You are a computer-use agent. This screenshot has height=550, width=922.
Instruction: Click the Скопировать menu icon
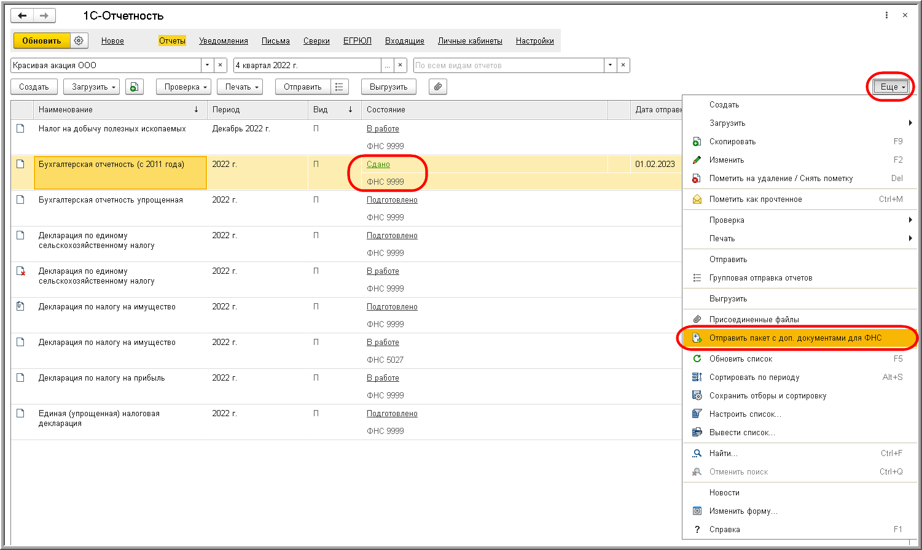pyautogui.click(x=697, y=142)
